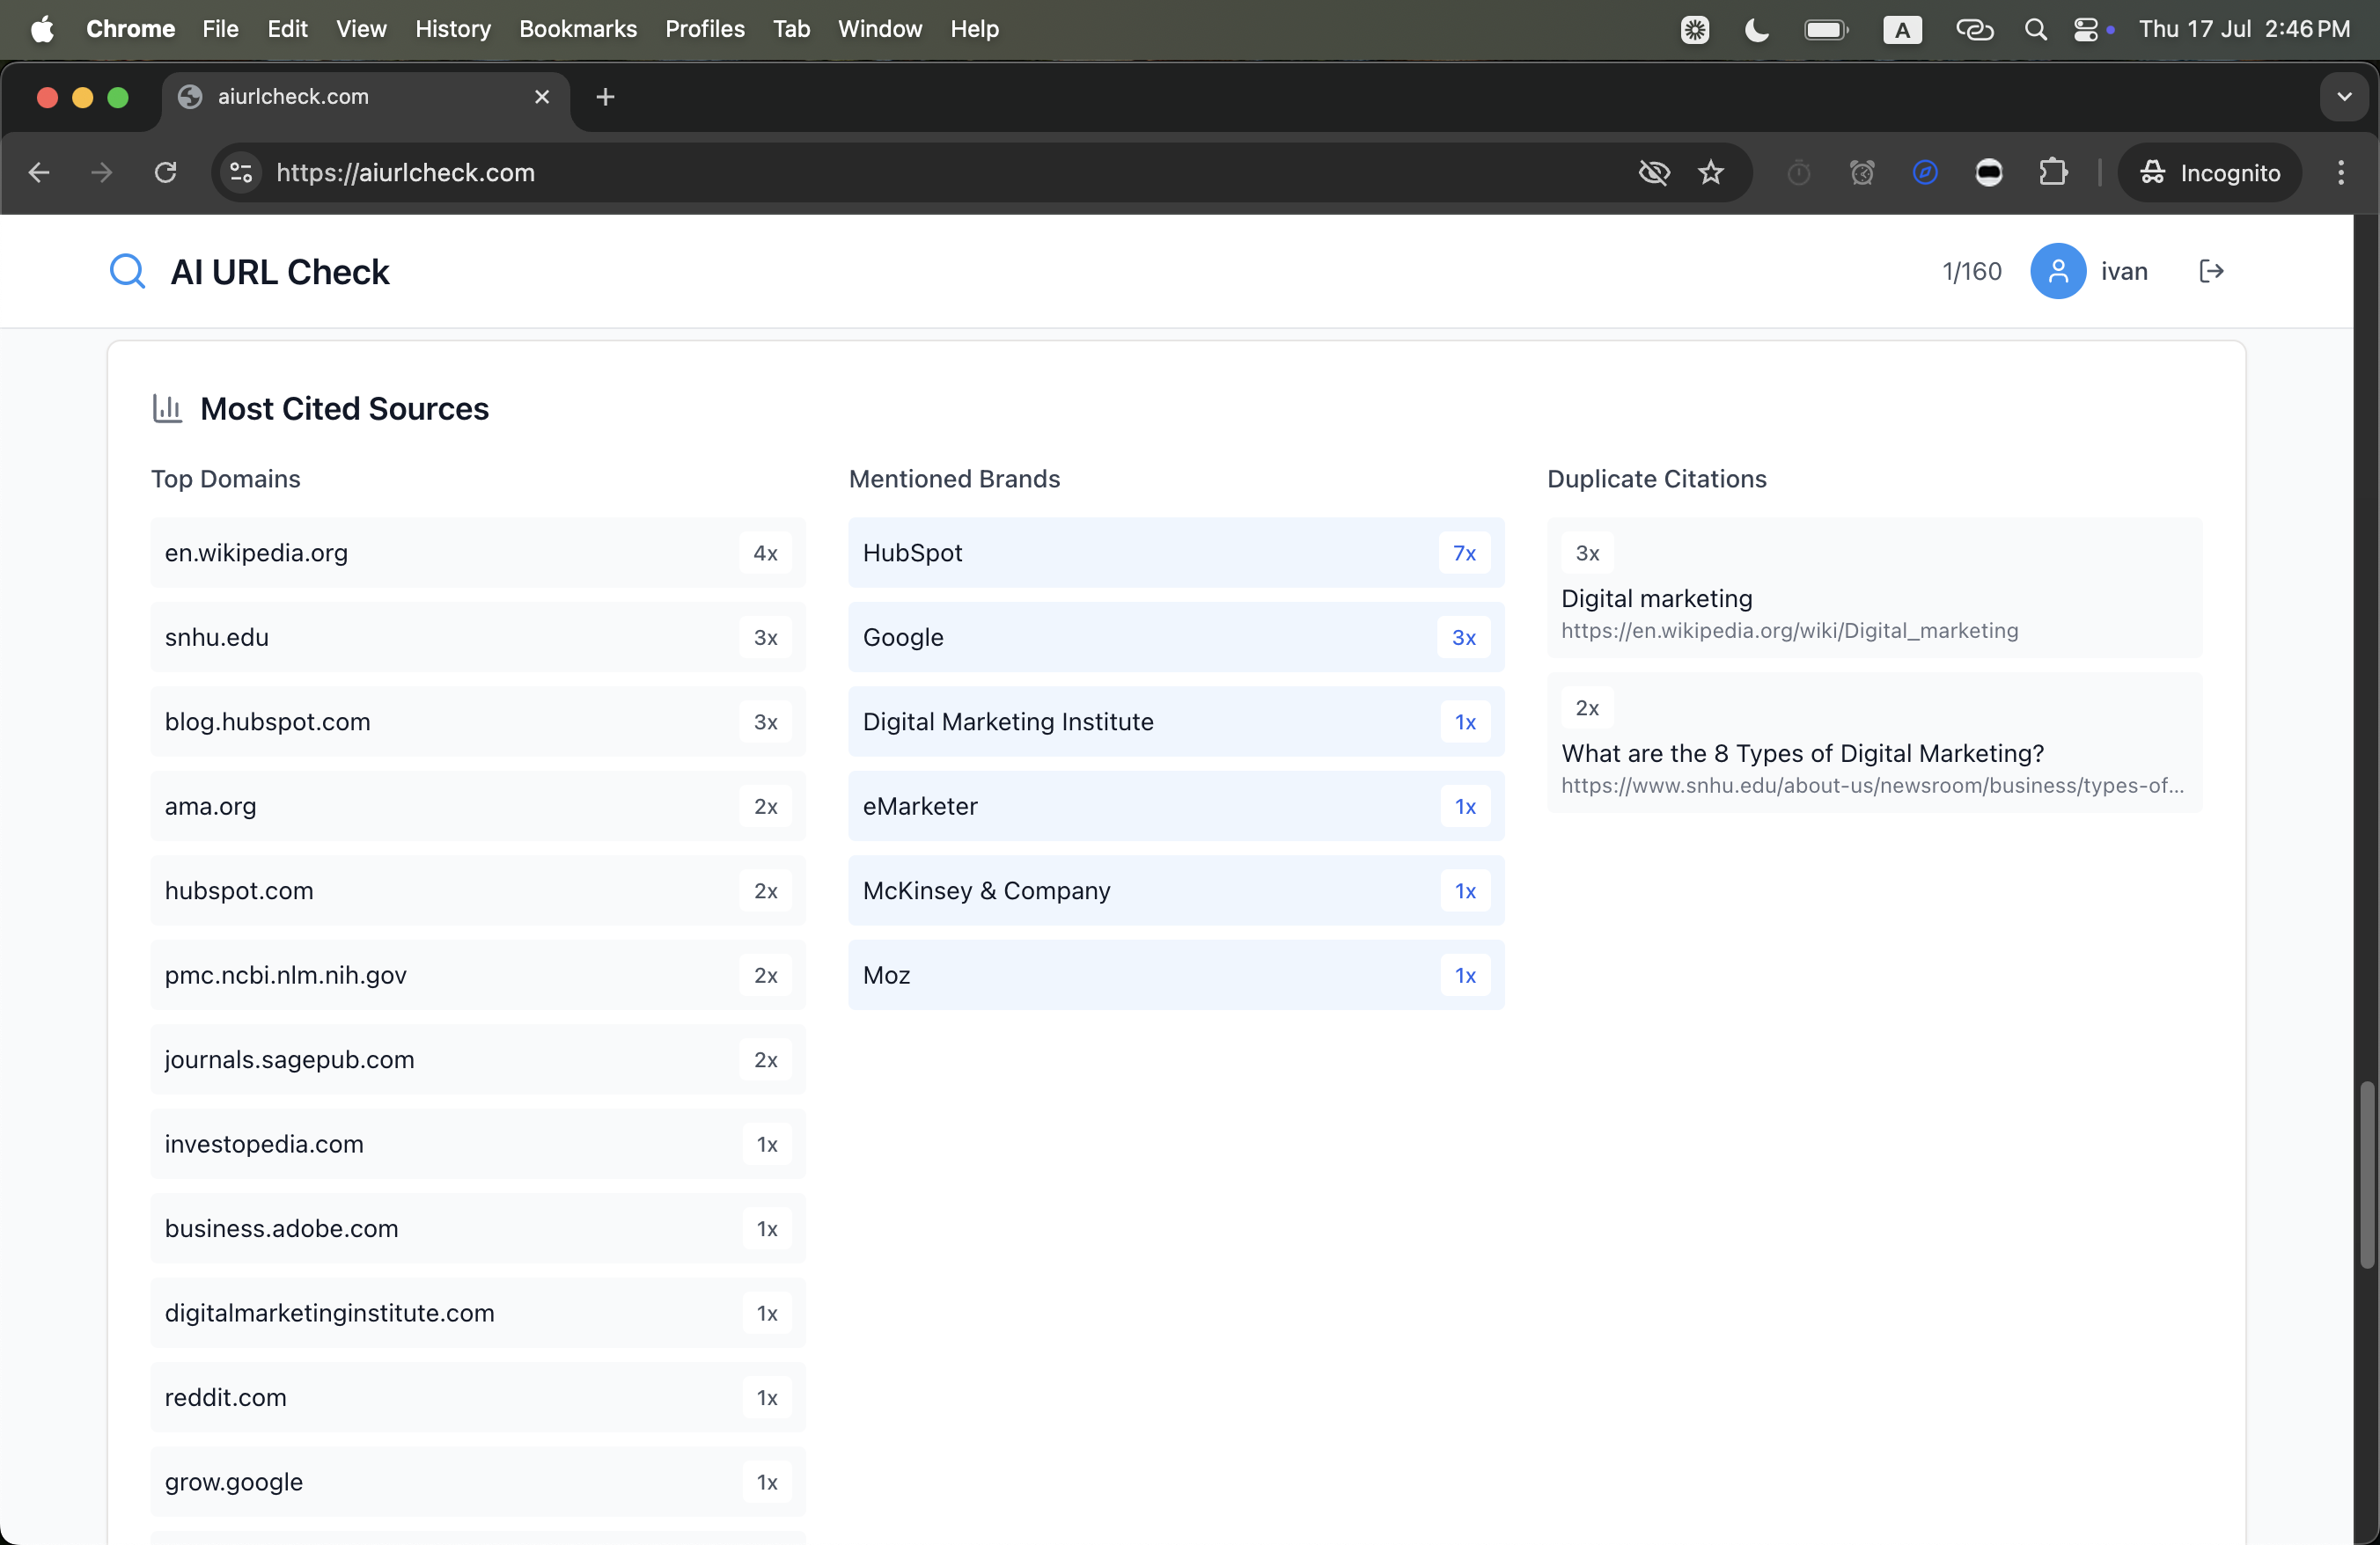This screenshot has width=2380, height=1545.
Task: Click the Moz brand row
Action: point(1176,973)
